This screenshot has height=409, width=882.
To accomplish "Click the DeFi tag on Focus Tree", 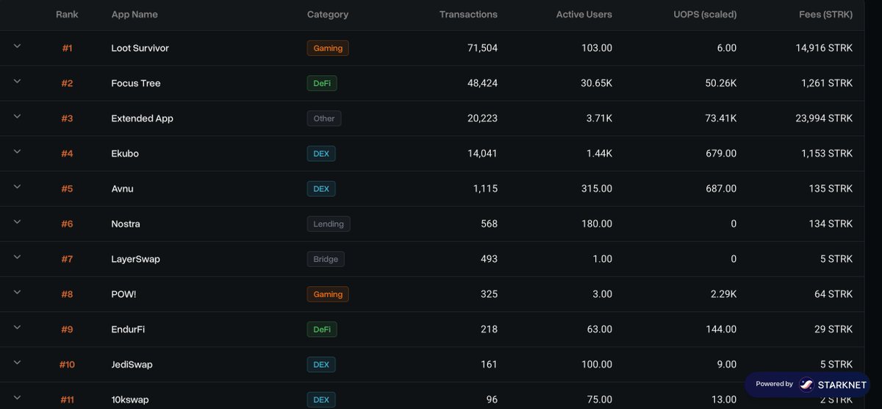I will point(322,83).
